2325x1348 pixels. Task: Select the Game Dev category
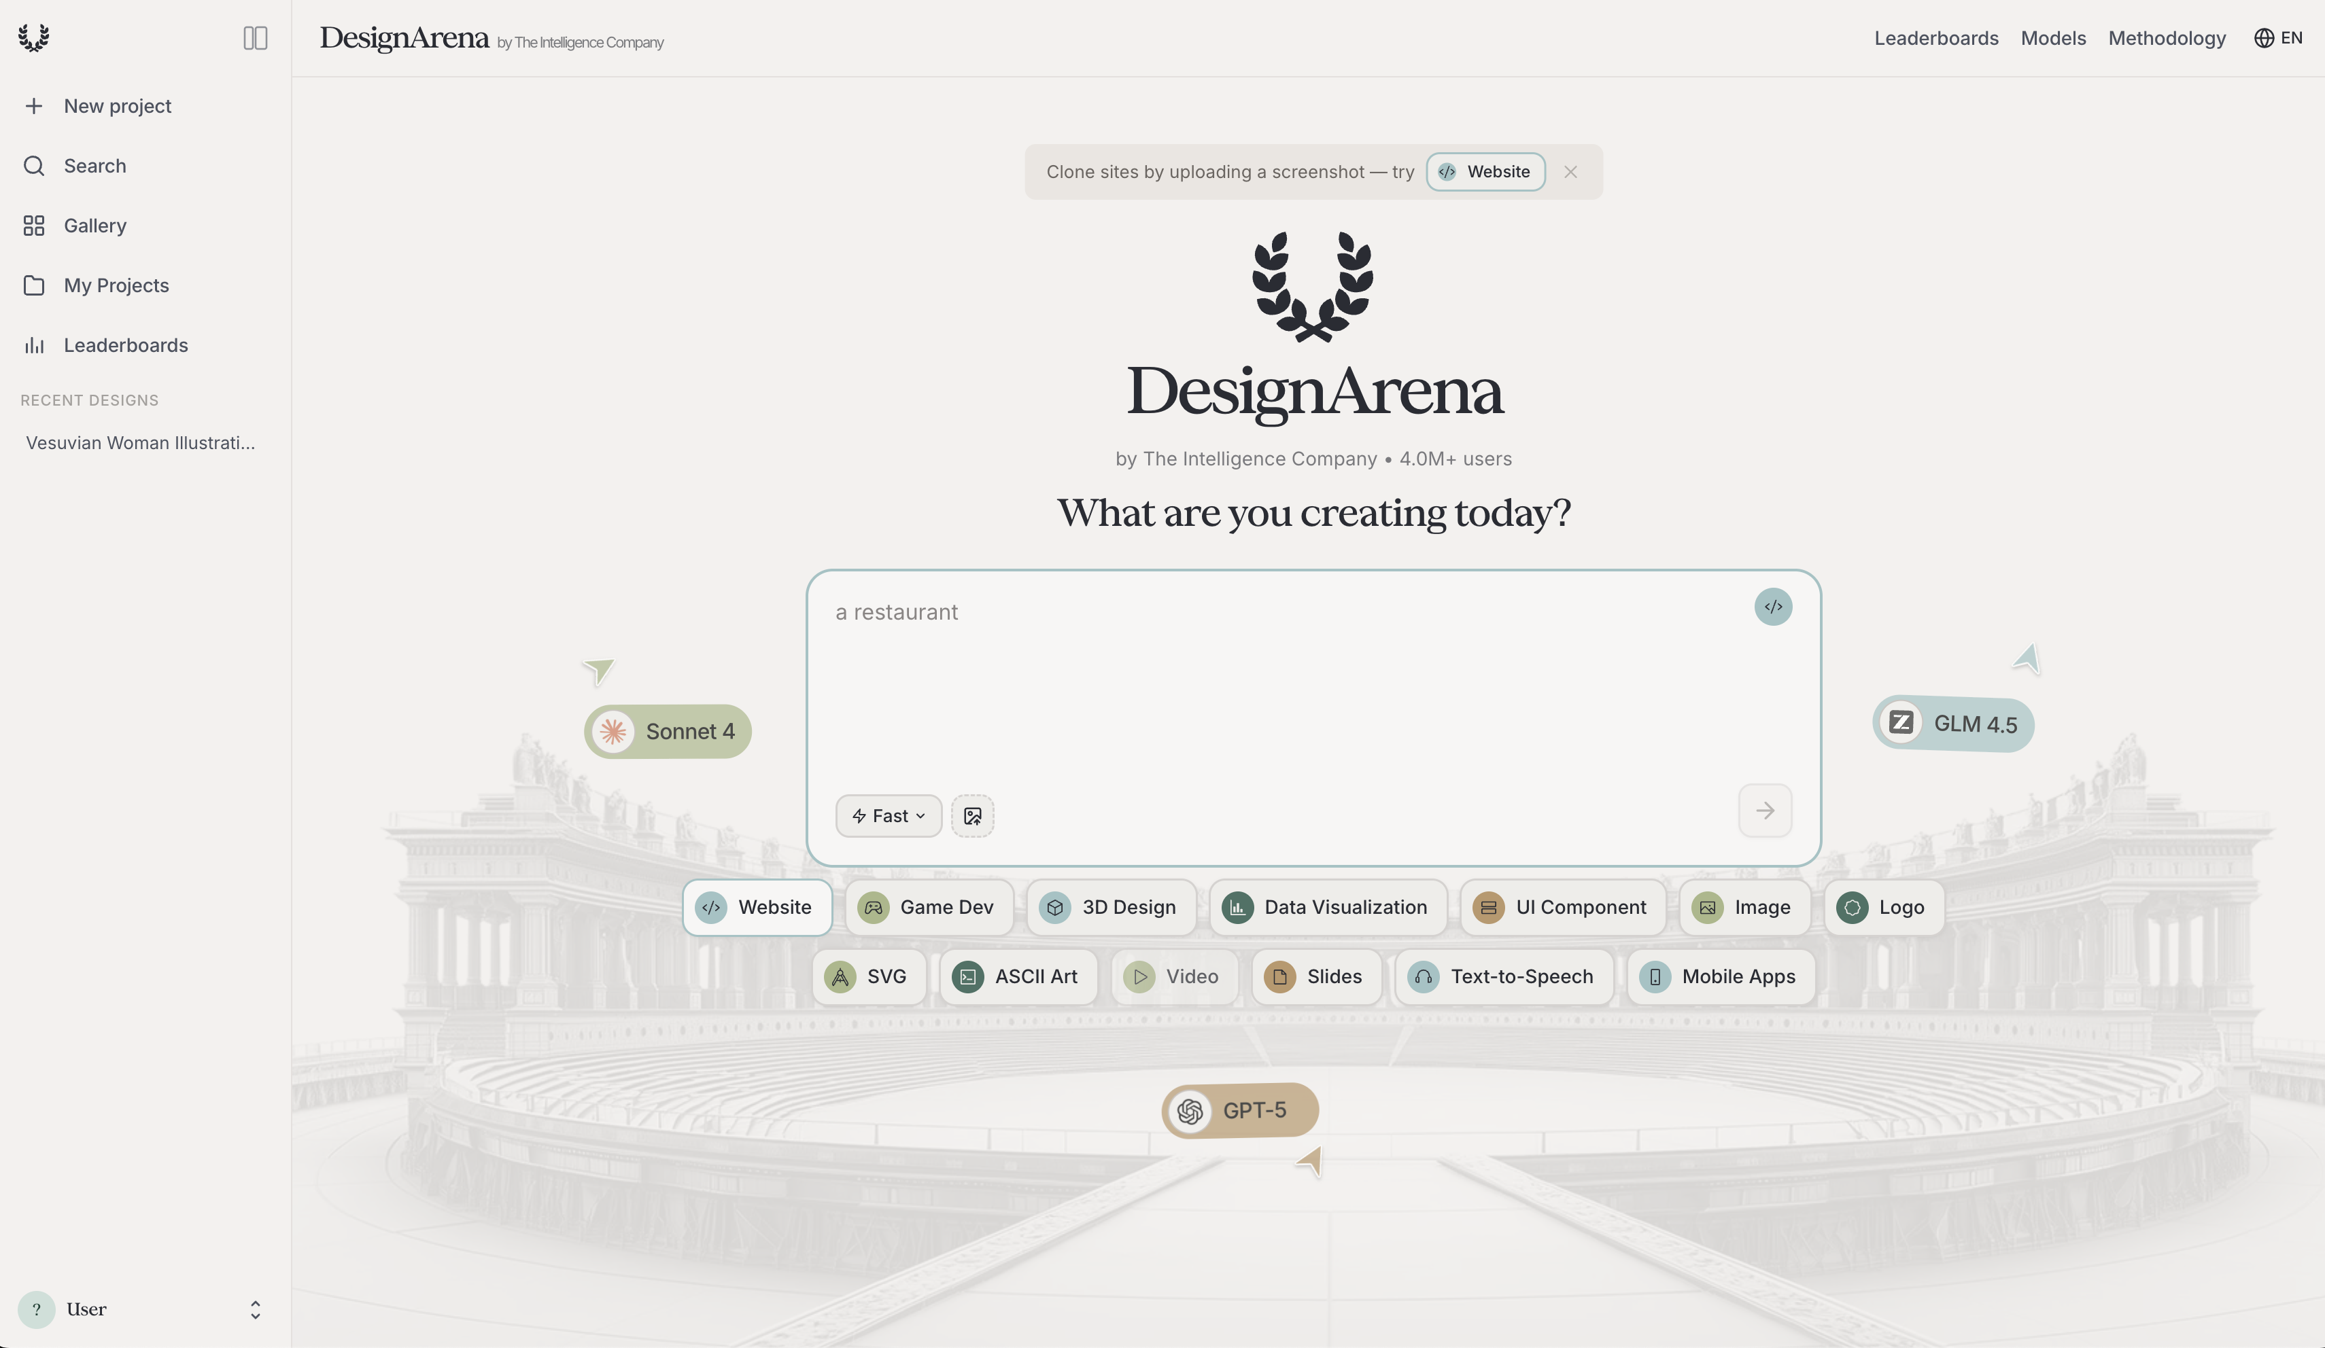point(929,907)
